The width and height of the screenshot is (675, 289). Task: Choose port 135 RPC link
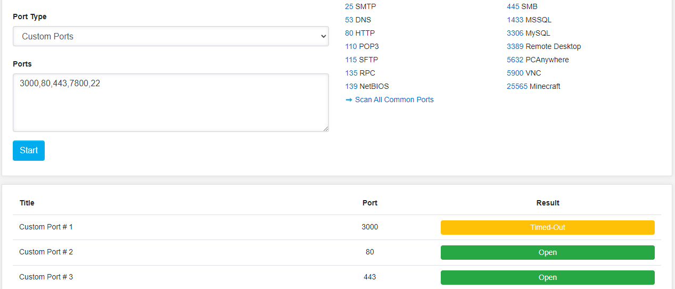point(351,73)
